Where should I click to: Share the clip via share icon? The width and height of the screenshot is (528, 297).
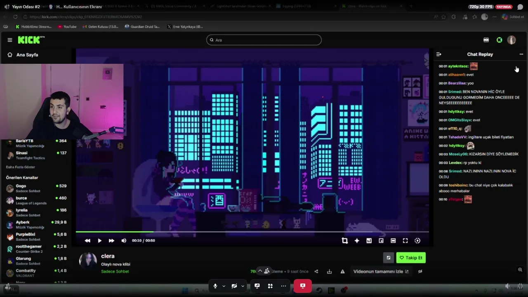click(316, 271)
